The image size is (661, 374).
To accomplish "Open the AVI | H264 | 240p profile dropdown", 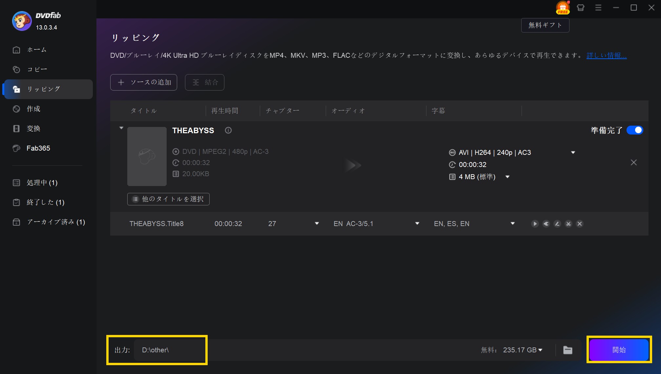I will tap(573, 153).
